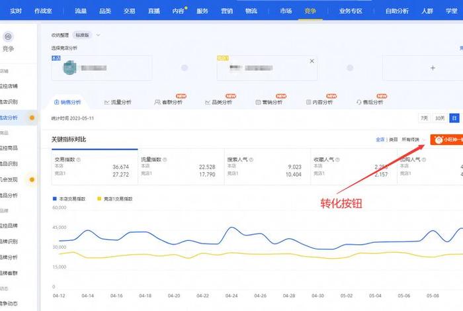
Task: Toggle blue 本店交易指数 legend swatch
Action: (x=55, y=199)
